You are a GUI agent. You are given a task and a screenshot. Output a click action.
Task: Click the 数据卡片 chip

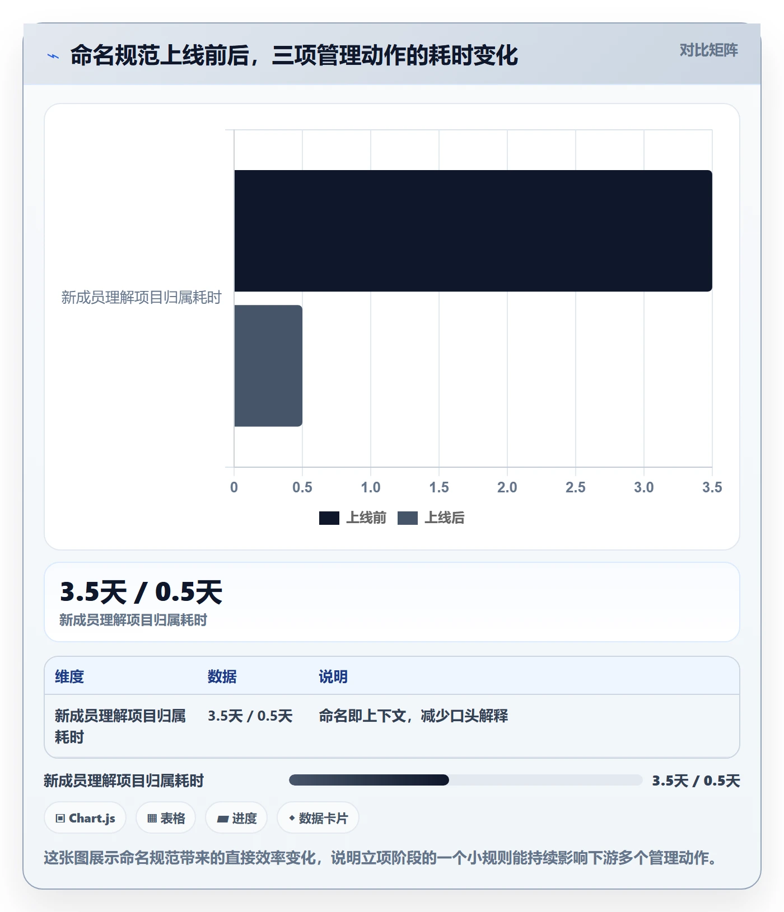tap(318, 818)
